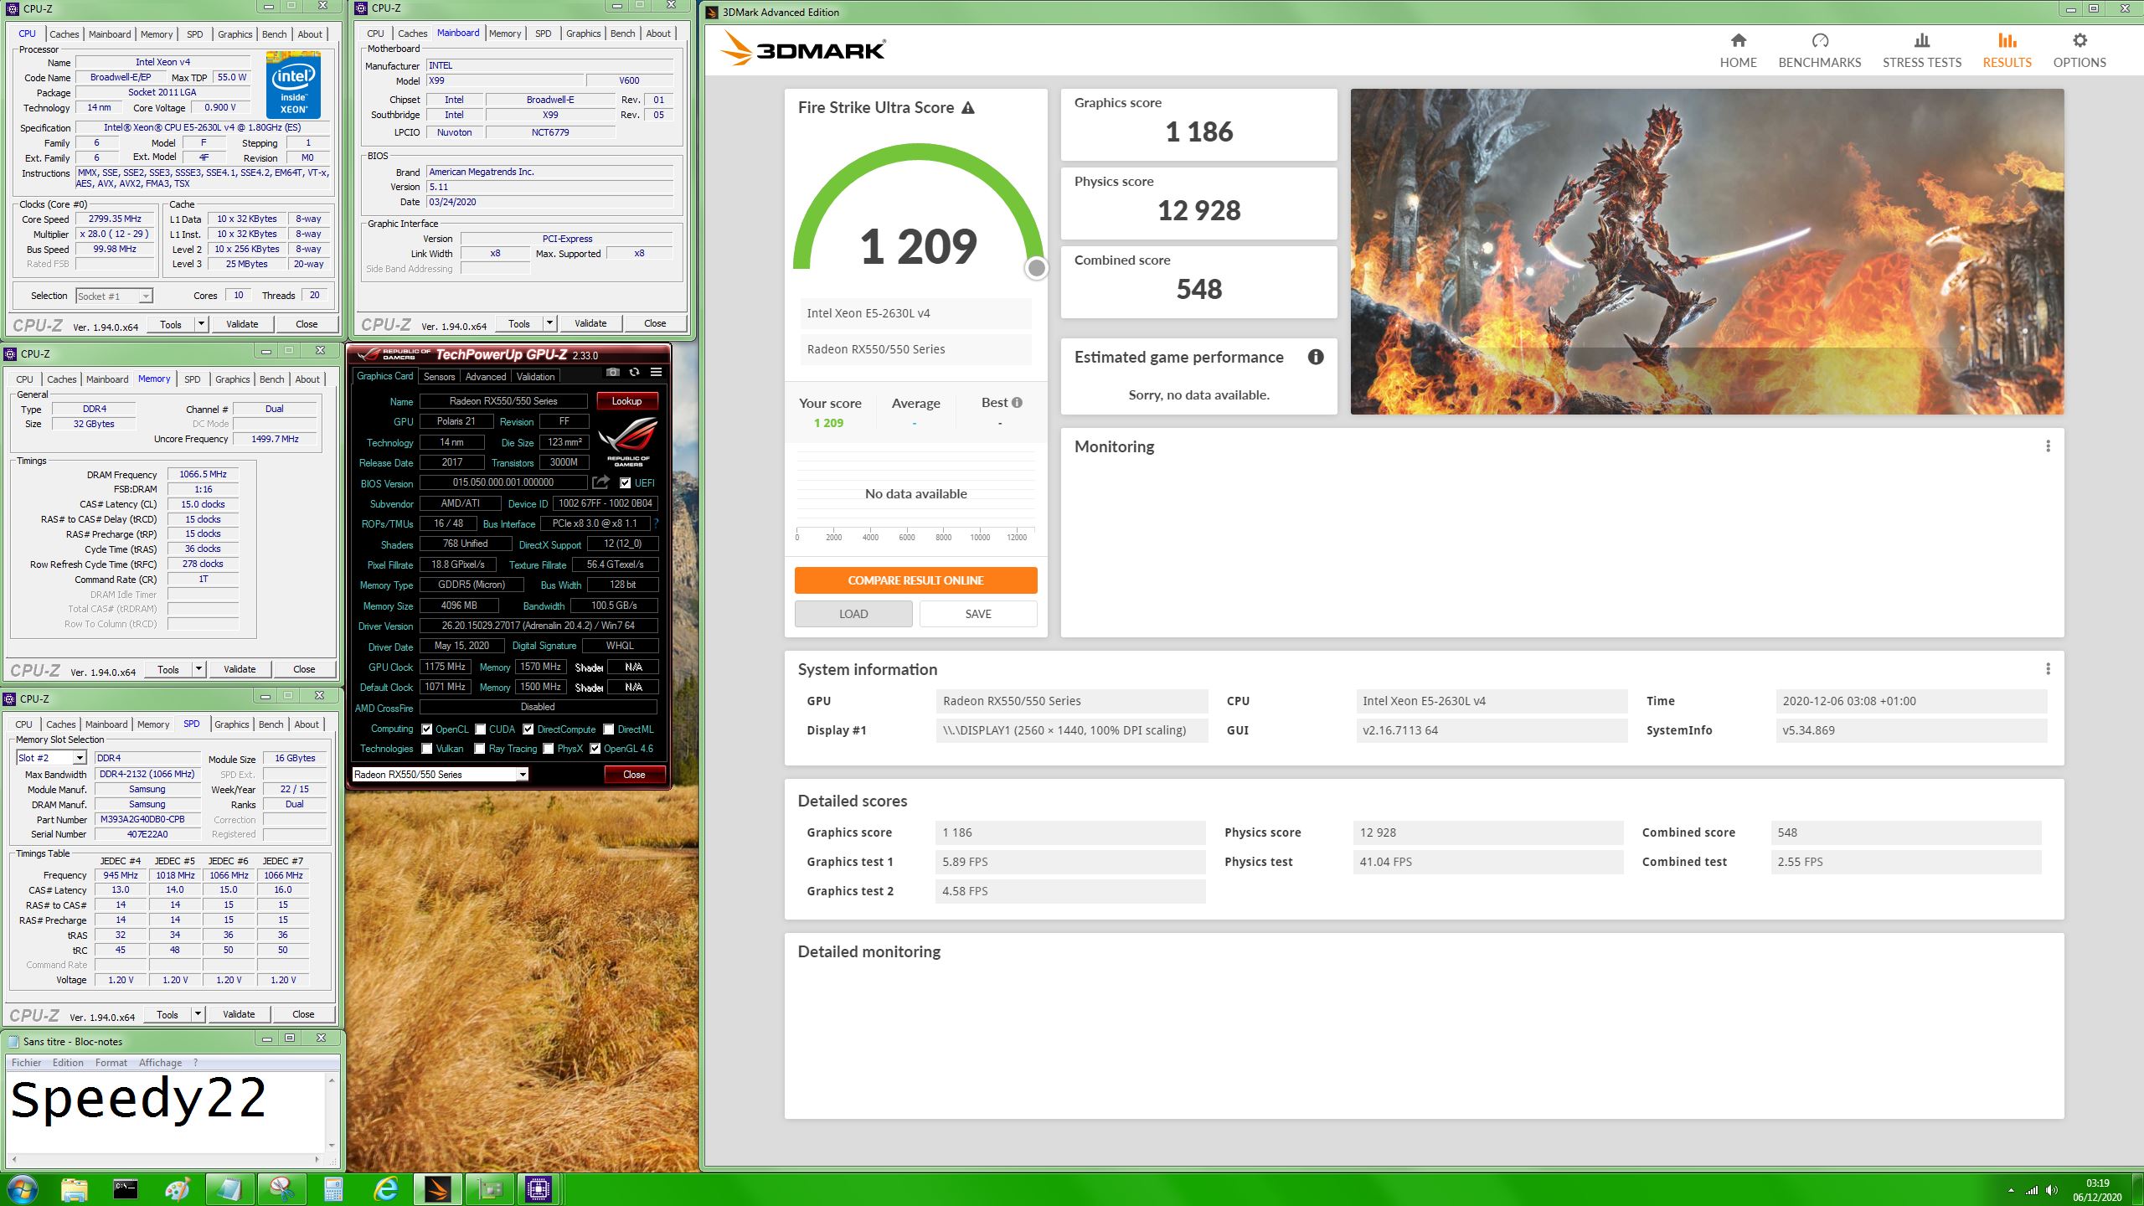Toggle the CUDA checkbox in GPU-Z
The image size is (2144, 1206).
(x=481, y=729)
